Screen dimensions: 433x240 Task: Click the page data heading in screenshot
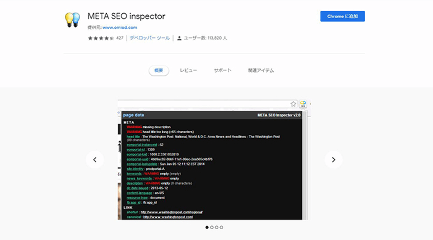133,115
